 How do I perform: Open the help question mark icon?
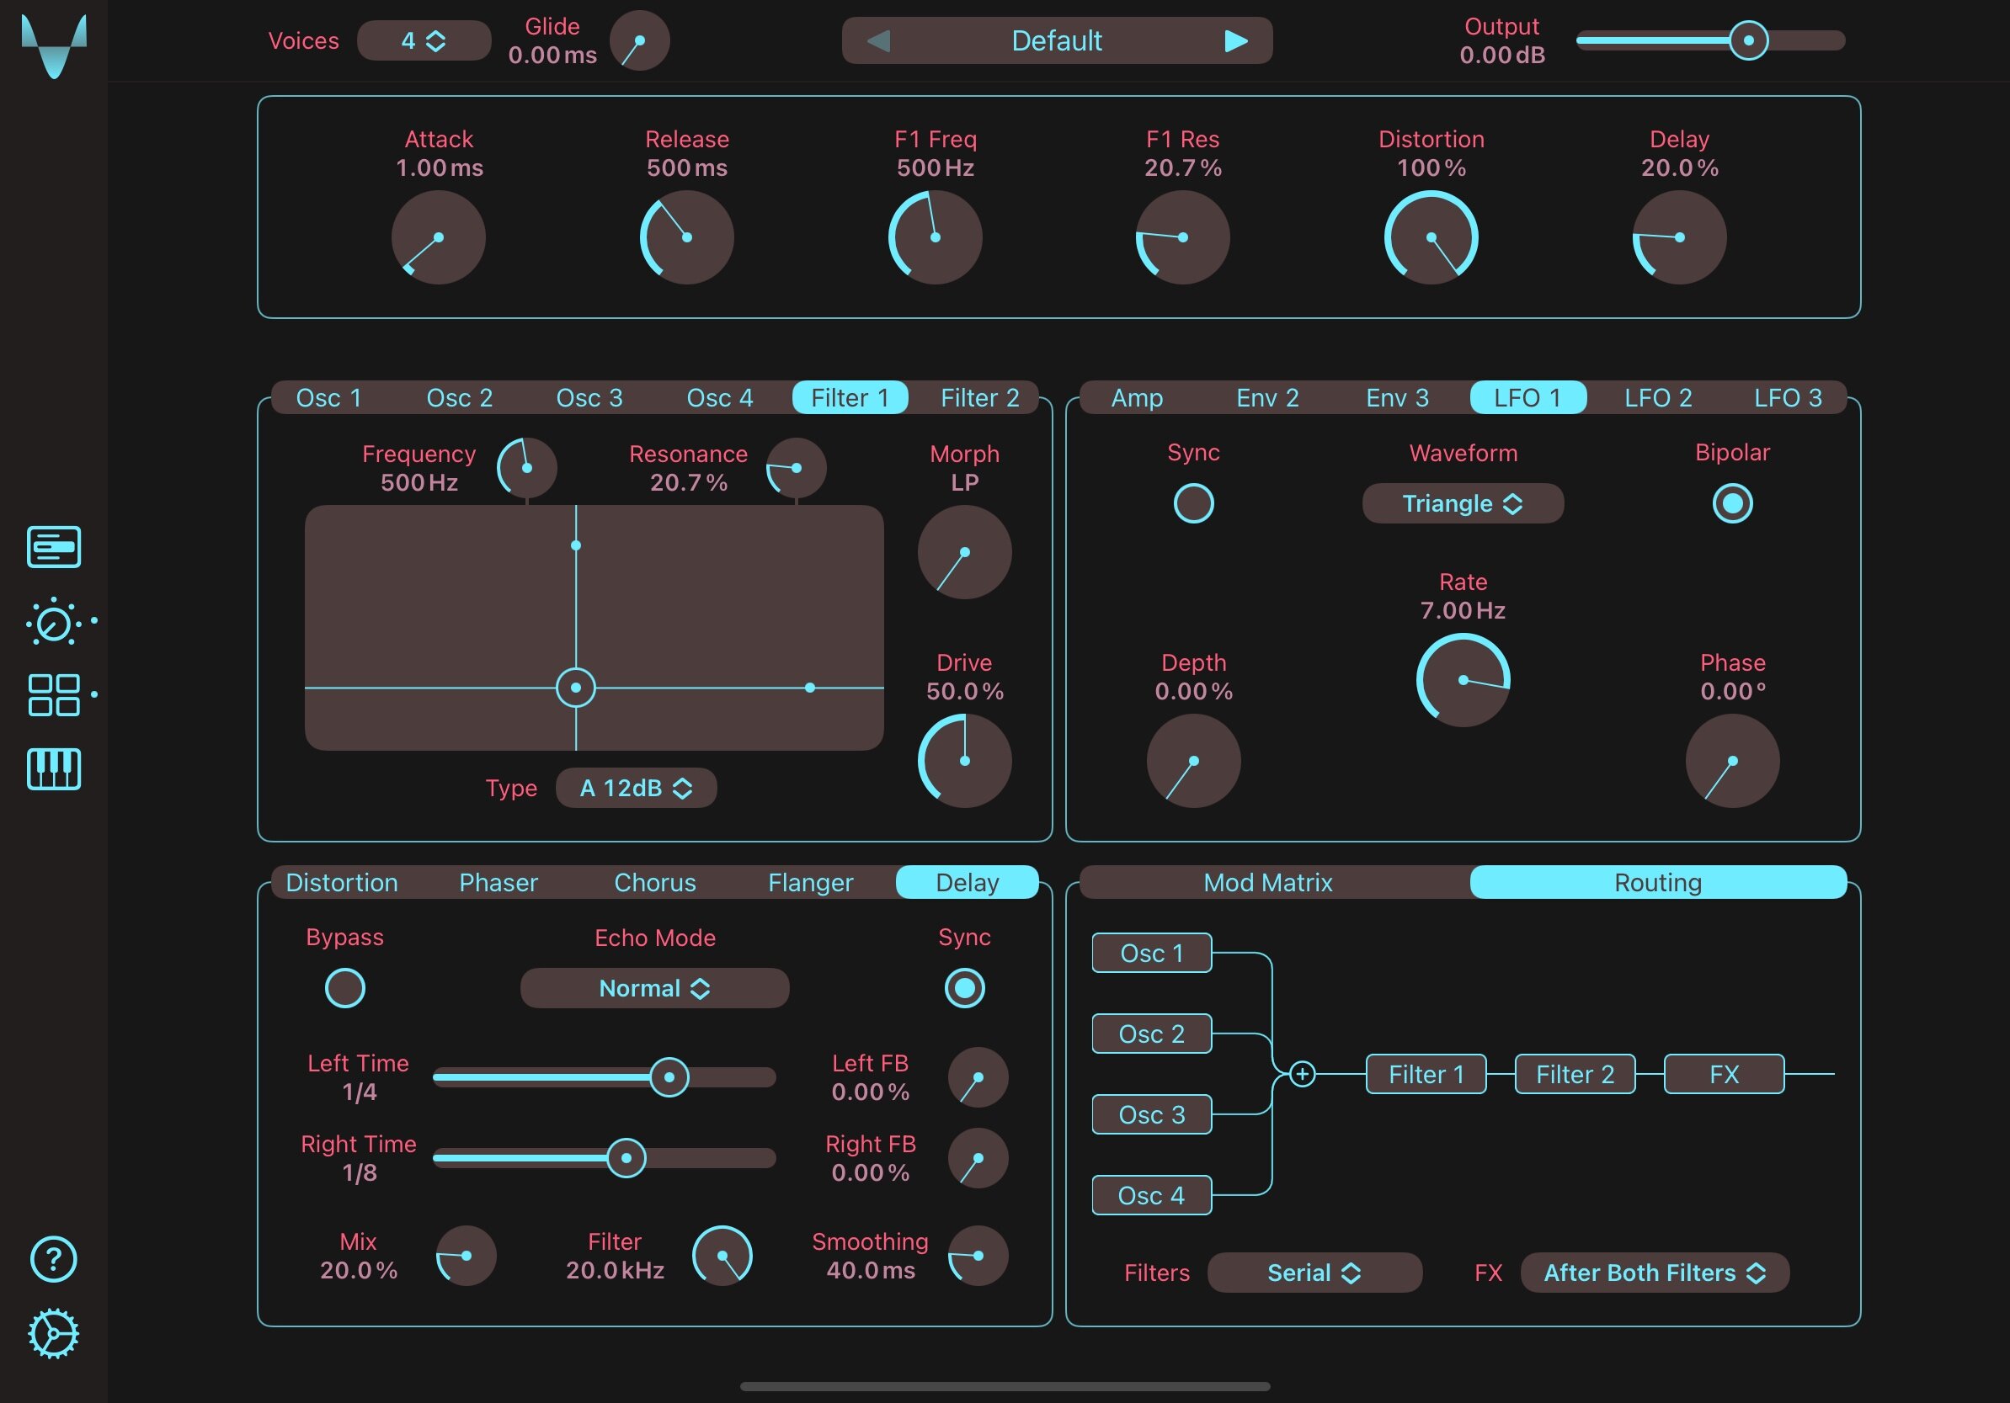coord(53,1259)
